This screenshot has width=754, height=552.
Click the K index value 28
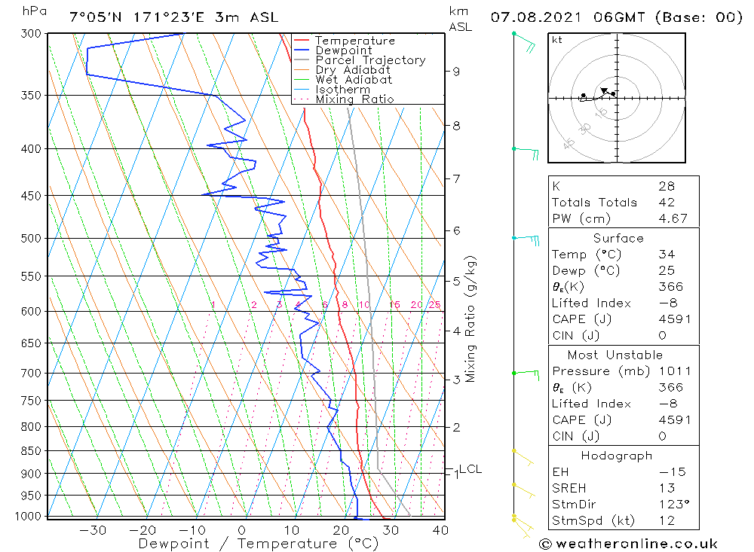pos(667,187)
